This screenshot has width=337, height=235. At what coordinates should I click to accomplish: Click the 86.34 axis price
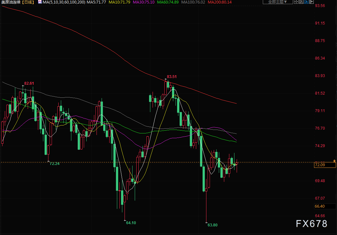(320, 58)
